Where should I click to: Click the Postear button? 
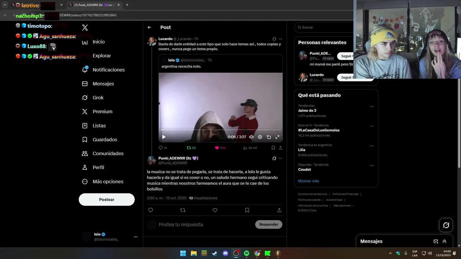pyautogui.click(x=107, y=200)
